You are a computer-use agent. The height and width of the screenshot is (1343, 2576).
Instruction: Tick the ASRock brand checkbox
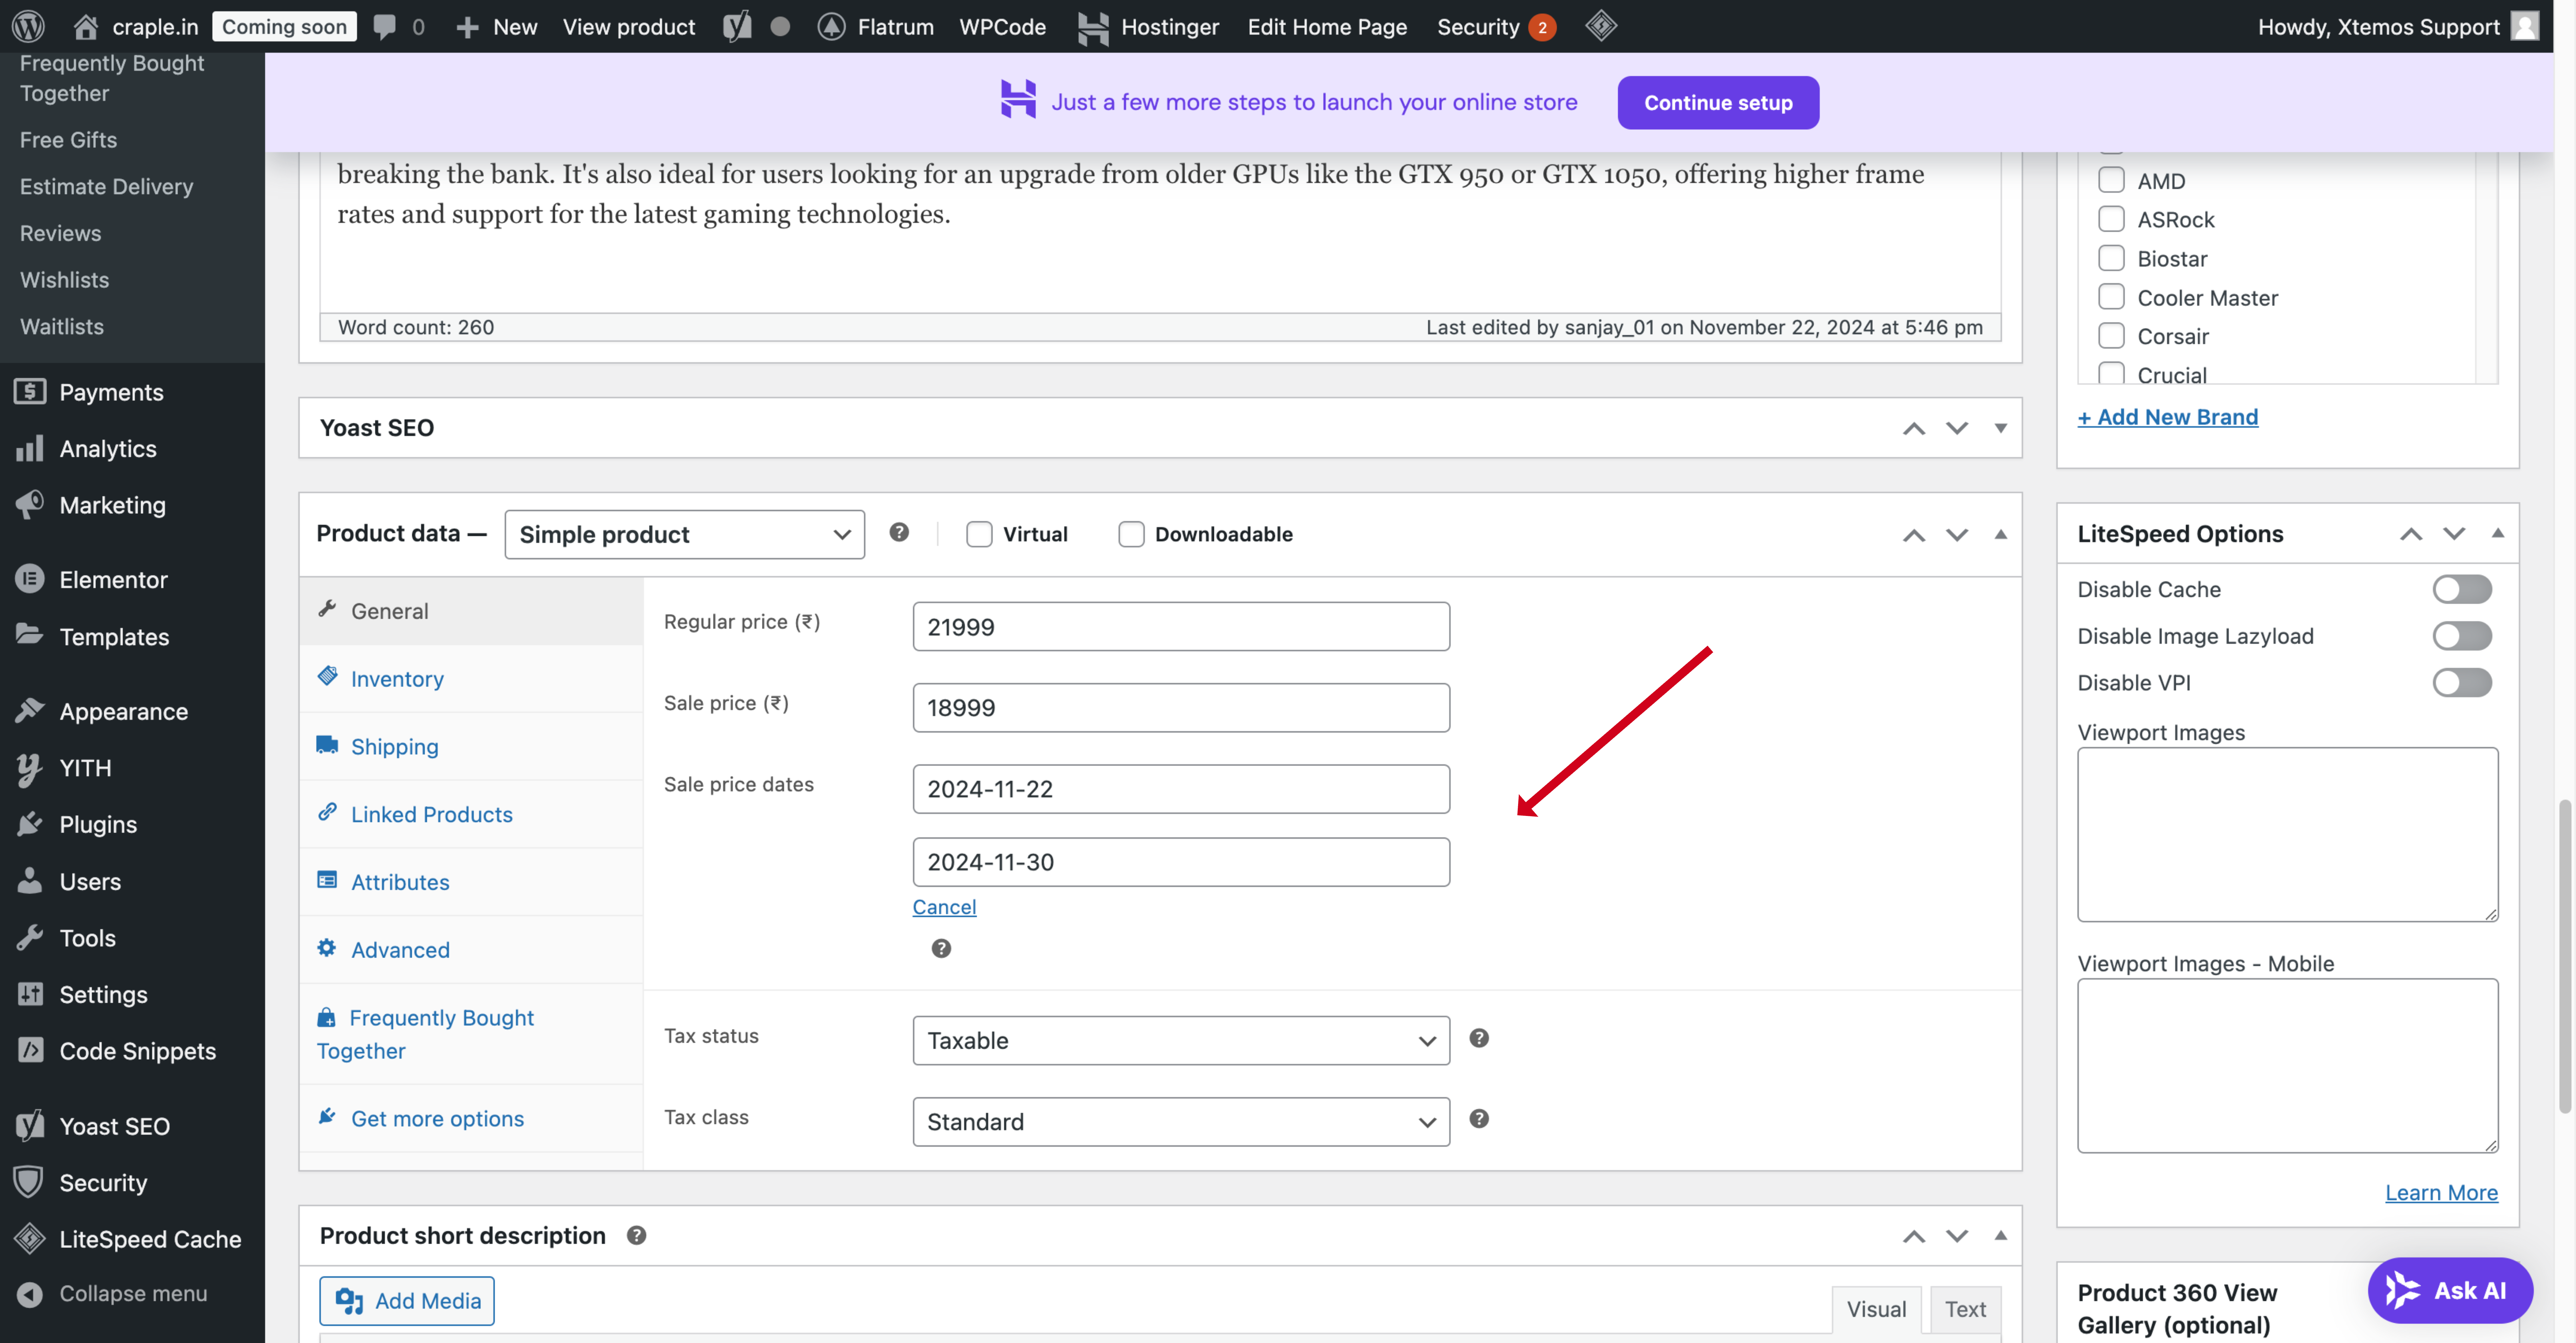tap(2111, 219)
